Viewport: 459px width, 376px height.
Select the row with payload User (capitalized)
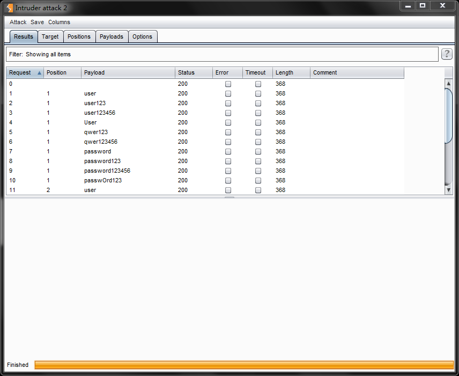coord(205,122)
